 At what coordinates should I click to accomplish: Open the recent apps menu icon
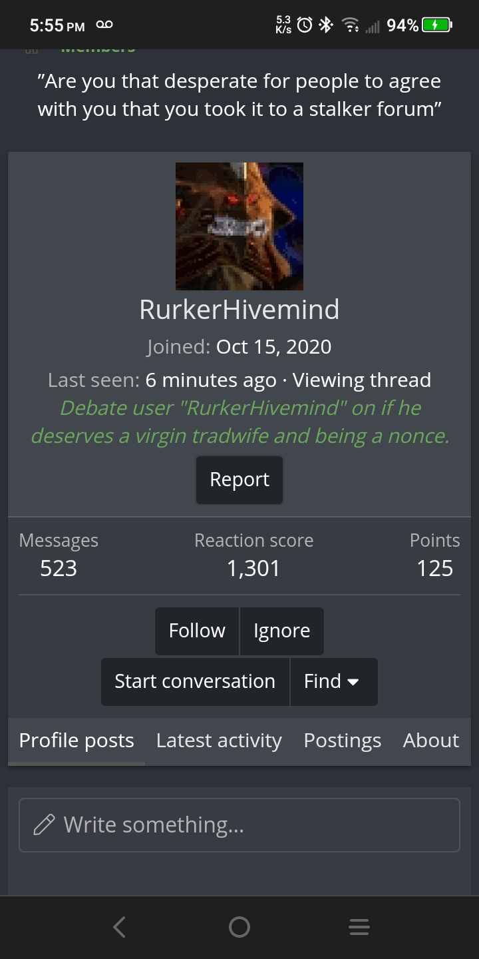click(x=359, y=927)
